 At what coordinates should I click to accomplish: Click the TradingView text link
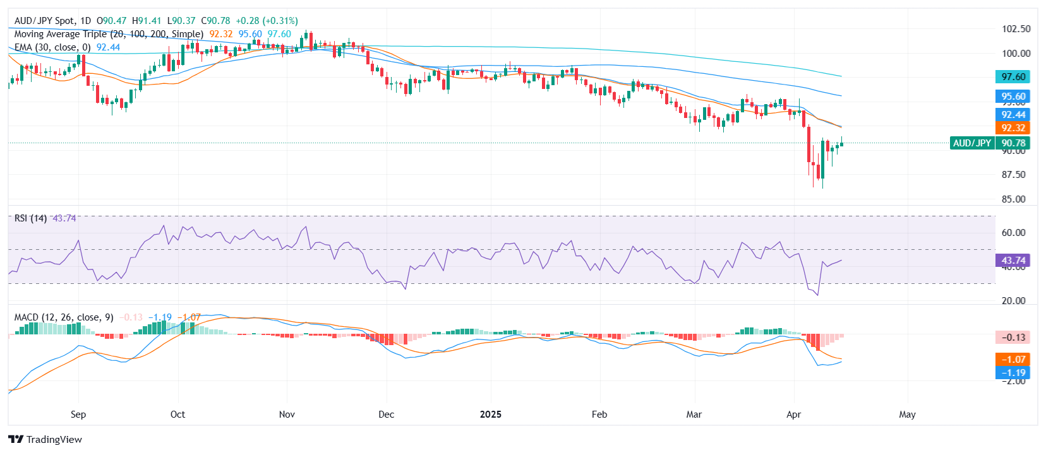click(x=54, y=440)
